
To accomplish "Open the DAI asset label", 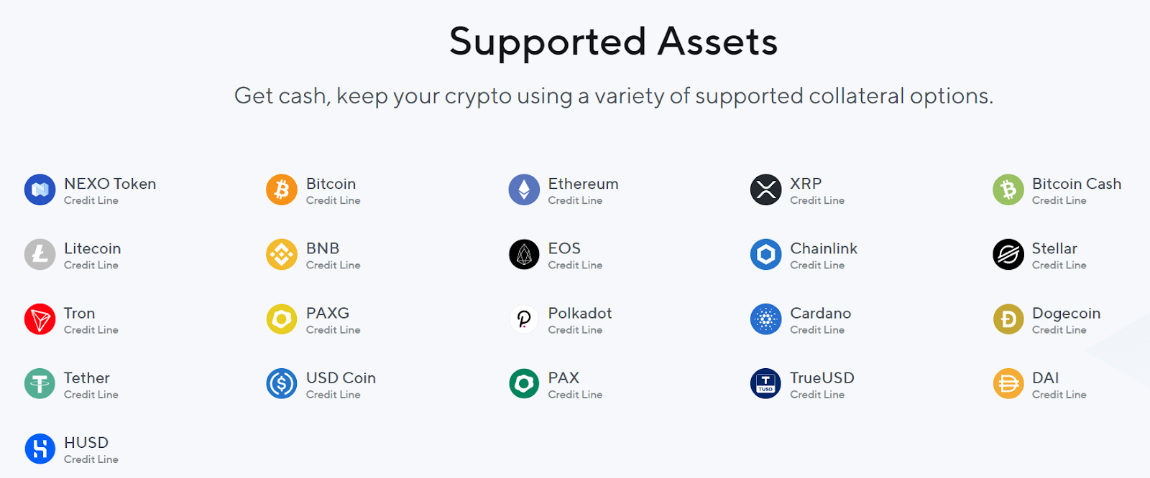I will tap(1046, 378).
